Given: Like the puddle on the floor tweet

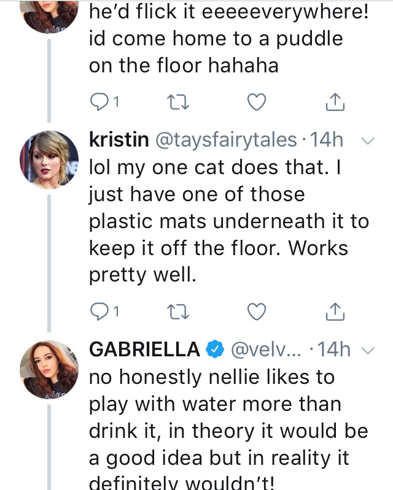Looking at the screenshot, I should [256, 102].
